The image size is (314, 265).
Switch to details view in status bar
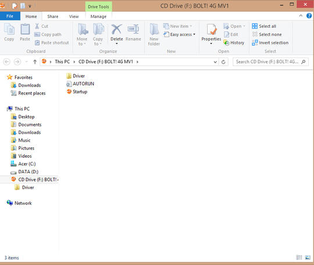tap(299, 257)
